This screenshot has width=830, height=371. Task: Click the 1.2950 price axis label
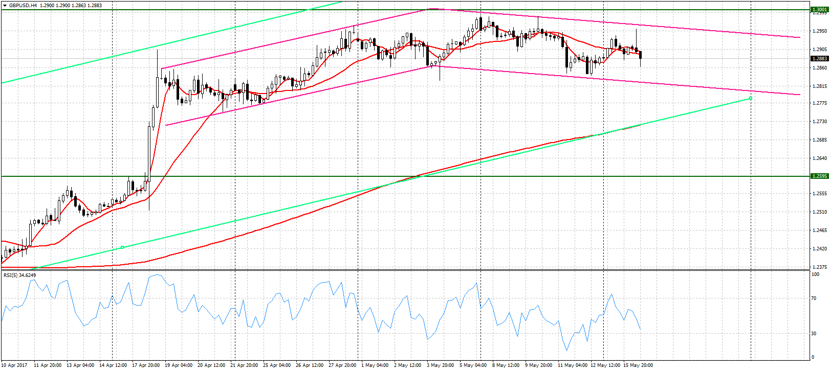tap(820, 31)
